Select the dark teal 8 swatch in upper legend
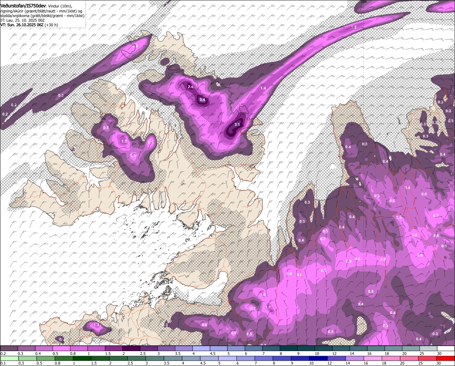Image resolution: width=455 pixels, height=366 pixels. click(288, 348)
